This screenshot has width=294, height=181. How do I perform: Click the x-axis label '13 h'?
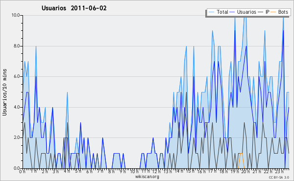point(168,172)
